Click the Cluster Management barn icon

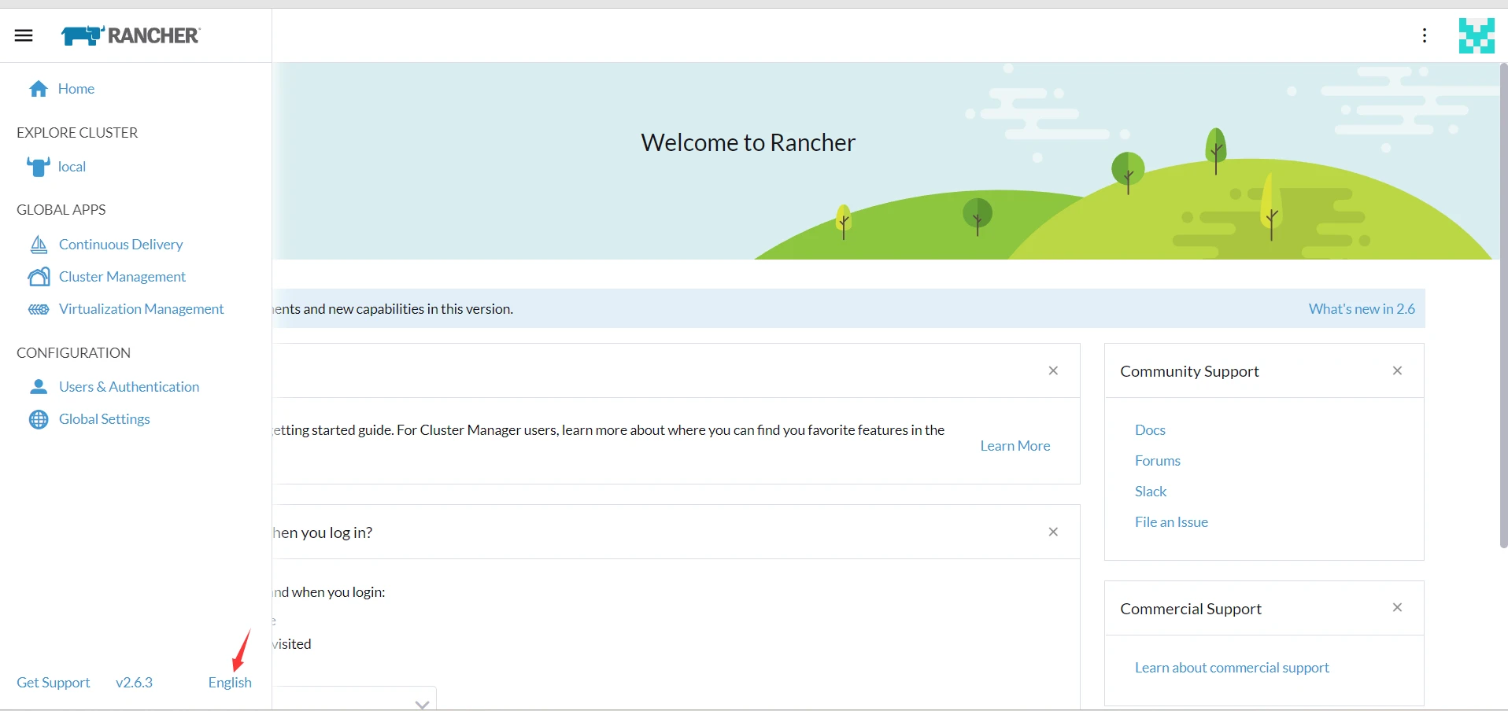pos(39,277)
